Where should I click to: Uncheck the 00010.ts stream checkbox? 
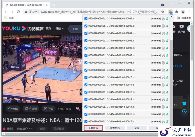(86, 77)
